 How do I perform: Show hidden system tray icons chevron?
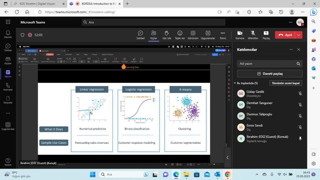click(x=257, y=174)
